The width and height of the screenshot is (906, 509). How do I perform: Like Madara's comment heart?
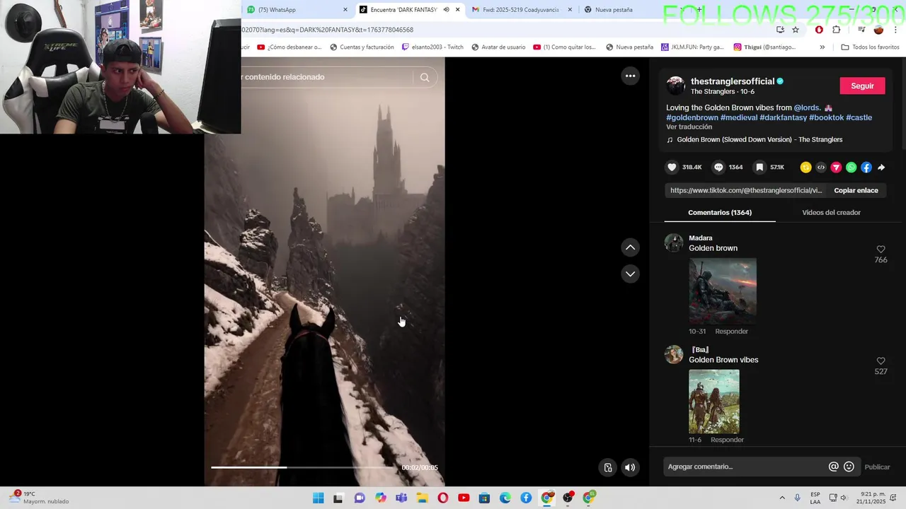(881, 250)
